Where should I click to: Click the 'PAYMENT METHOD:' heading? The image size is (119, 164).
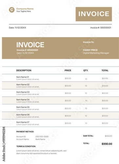(25, 132)
